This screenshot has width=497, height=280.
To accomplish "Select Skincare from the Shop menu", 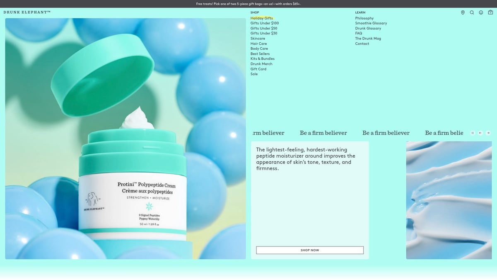I will click(x=258, y=39).
